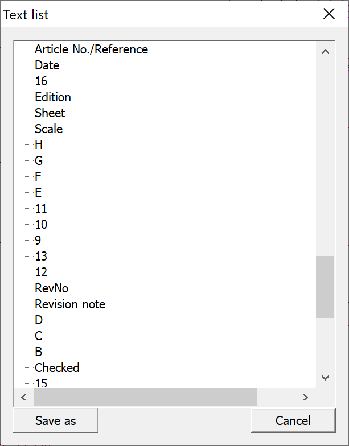Select the Checked entry
The image size is (349, 446).
57,368
